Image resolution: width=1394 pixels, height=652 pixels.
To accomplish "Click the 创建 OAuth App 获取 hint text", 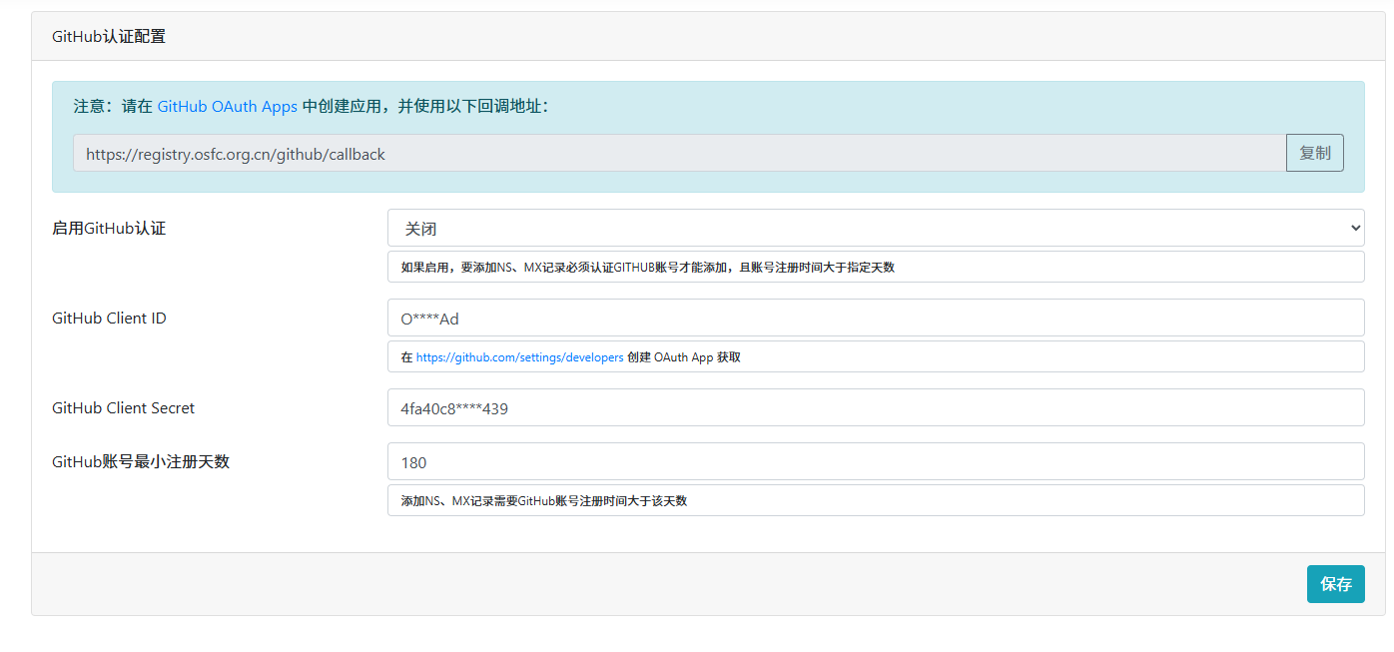I will point(684,356).
